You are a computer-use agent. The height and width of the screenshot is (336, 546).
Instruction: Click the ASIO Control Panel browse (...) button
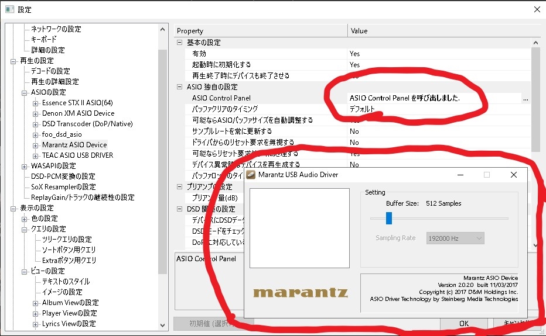pyautogui.click(x=525, y=98)
